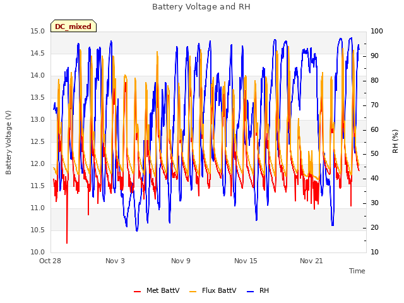Image resolution: width=404 pixels, height=303 pixels.
Task: Click the lowest red Met BattV spike near 10.2 V
Action: click(67, 242)
